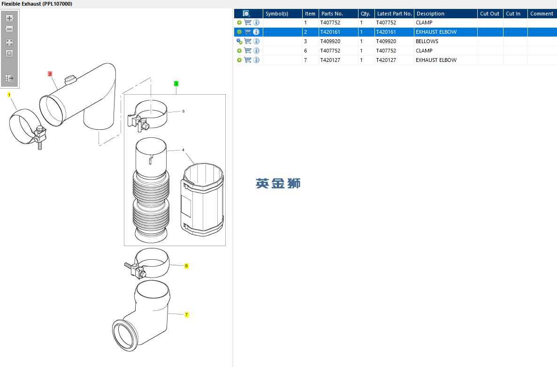The height and width of the screenshot is (367, 557).
Task: Click the search icon in the table header
Action: (246, 14)
